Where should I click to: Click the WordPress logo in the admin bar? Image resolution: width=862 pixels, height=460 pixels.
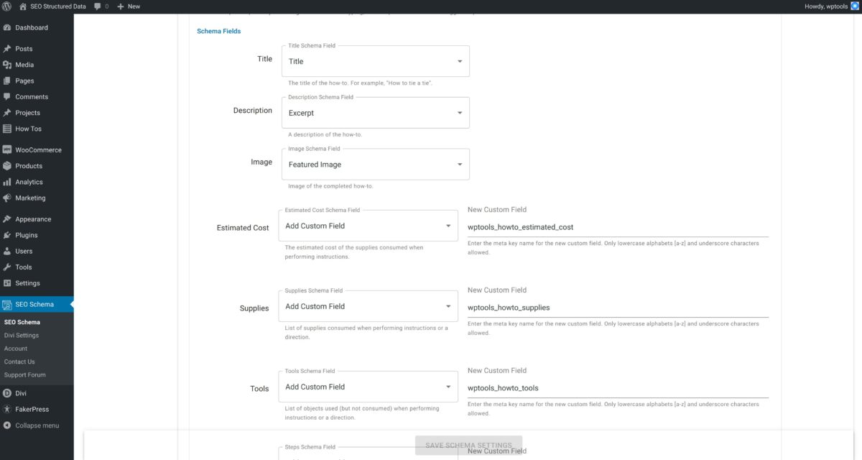click(6, 6)
